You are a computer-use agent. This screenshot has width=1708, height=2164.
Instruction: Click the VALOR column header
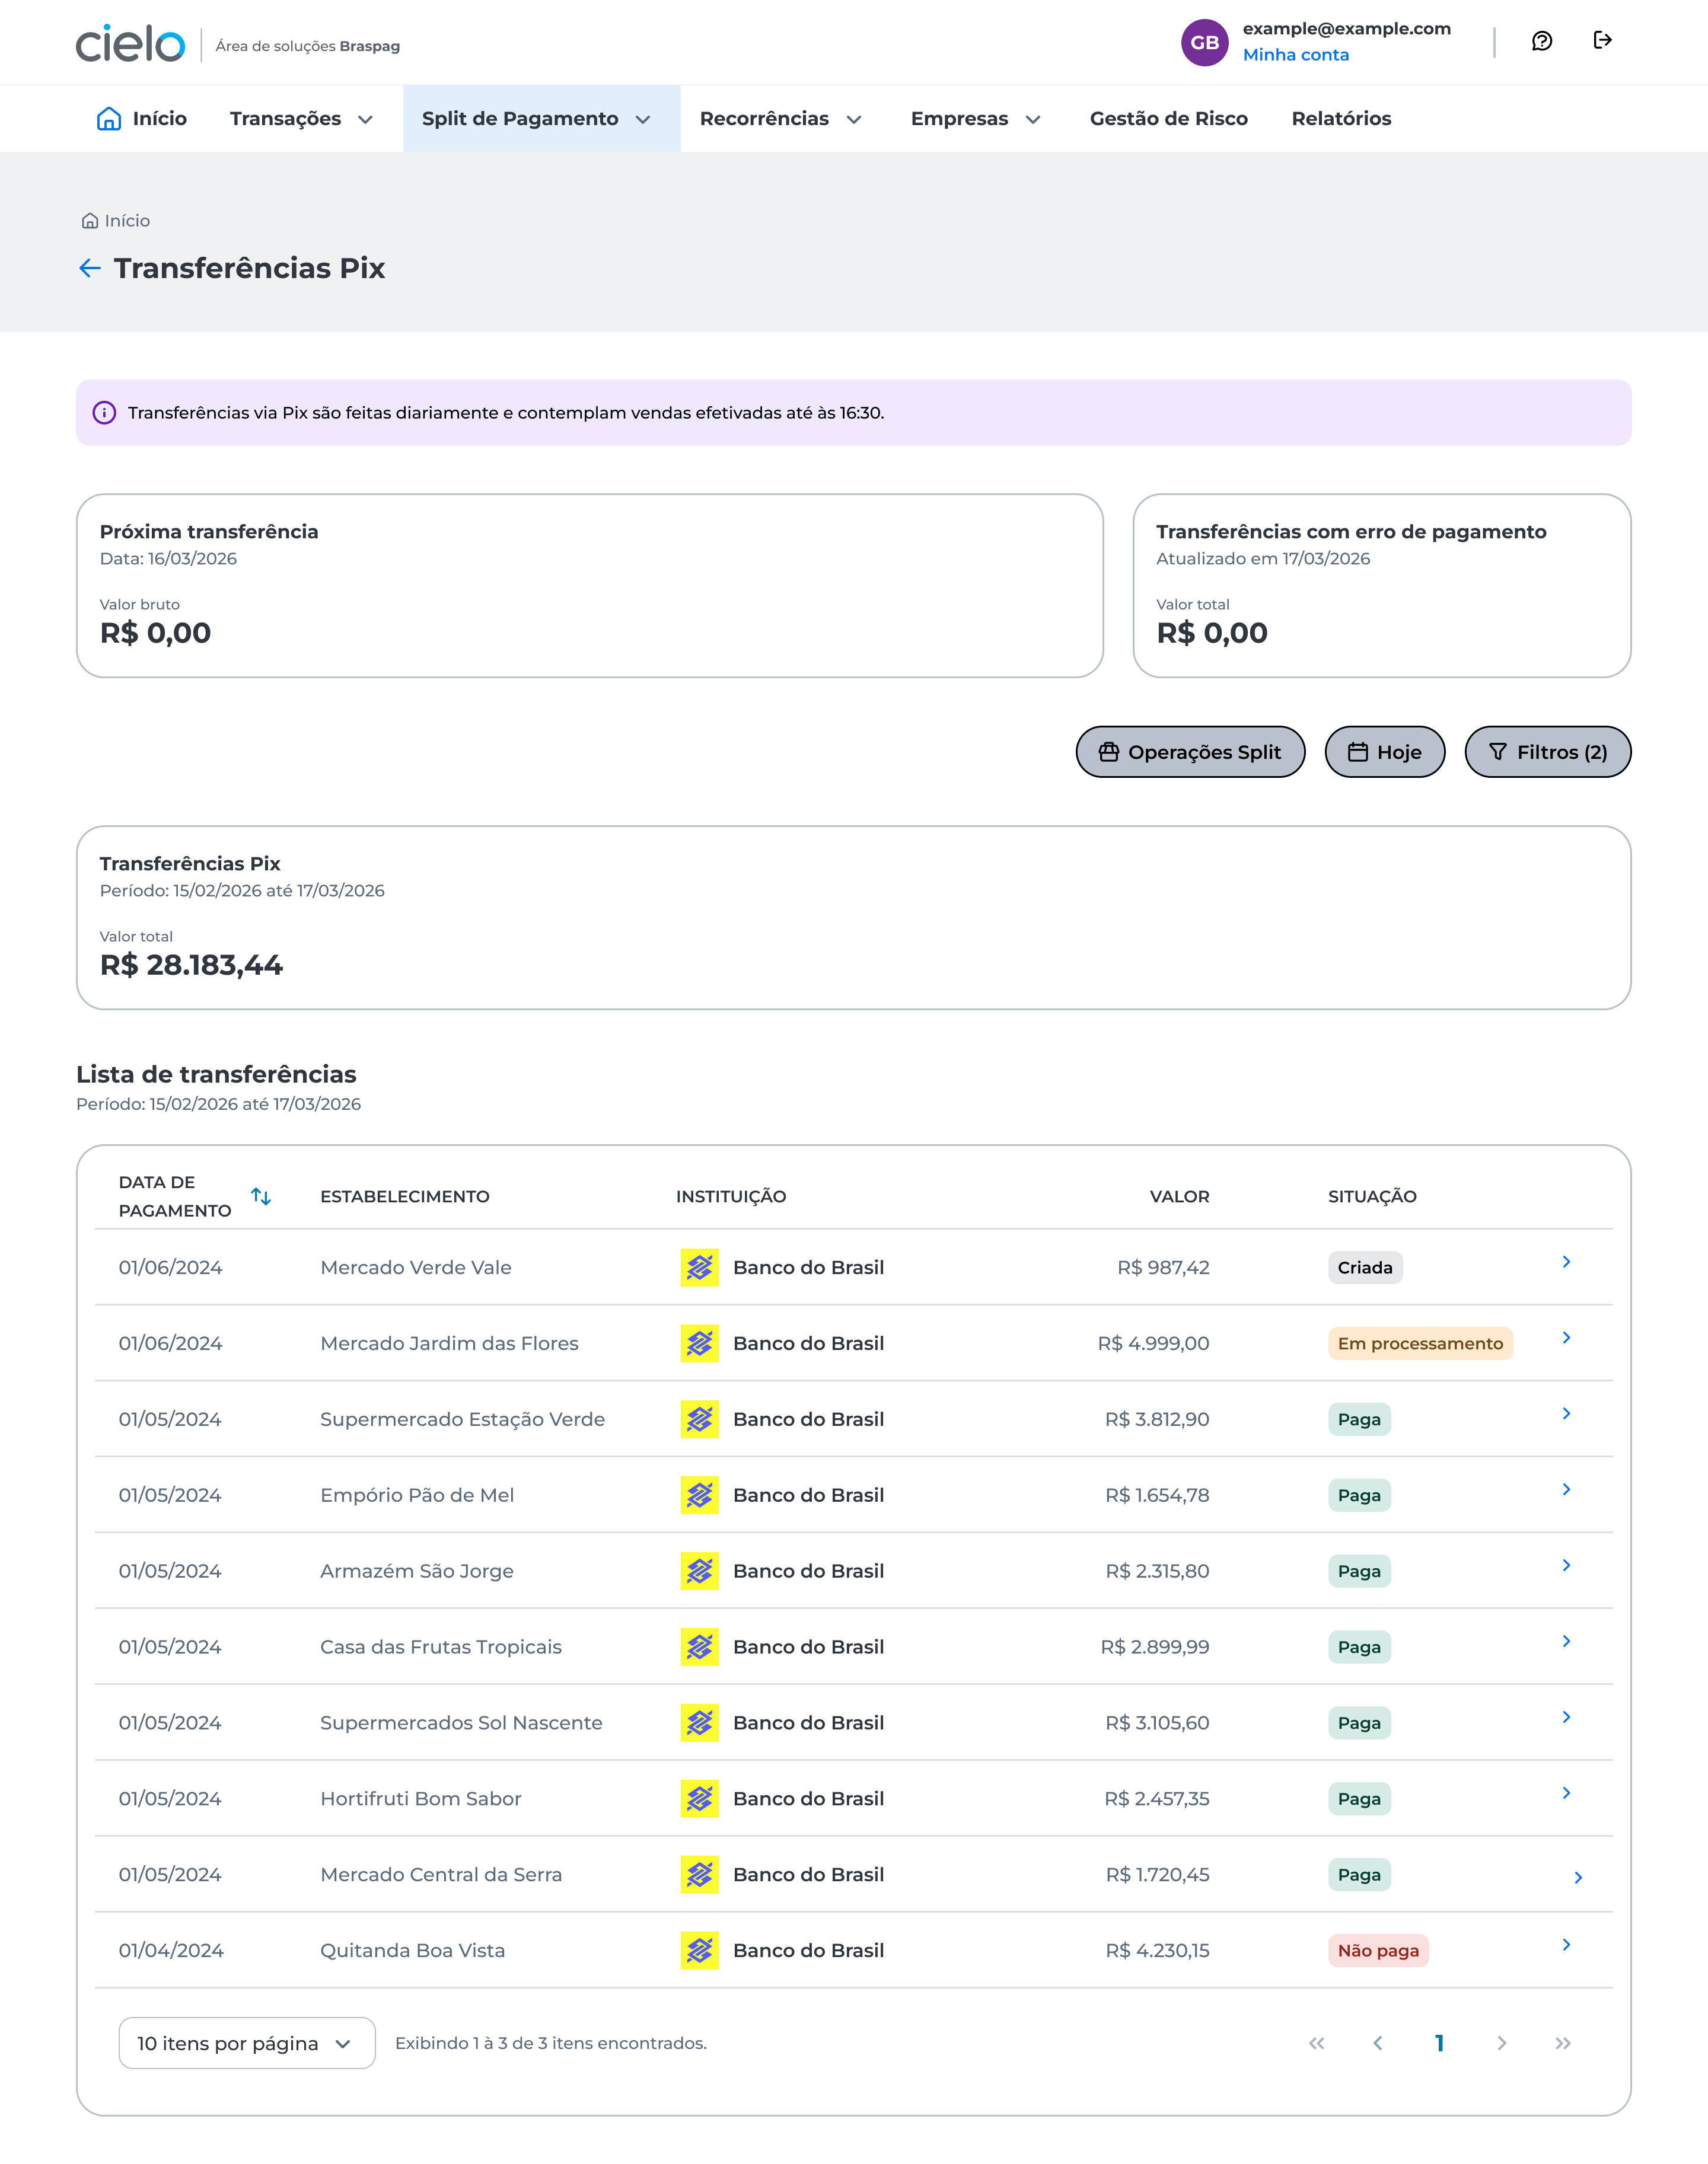point(1179,1196)
